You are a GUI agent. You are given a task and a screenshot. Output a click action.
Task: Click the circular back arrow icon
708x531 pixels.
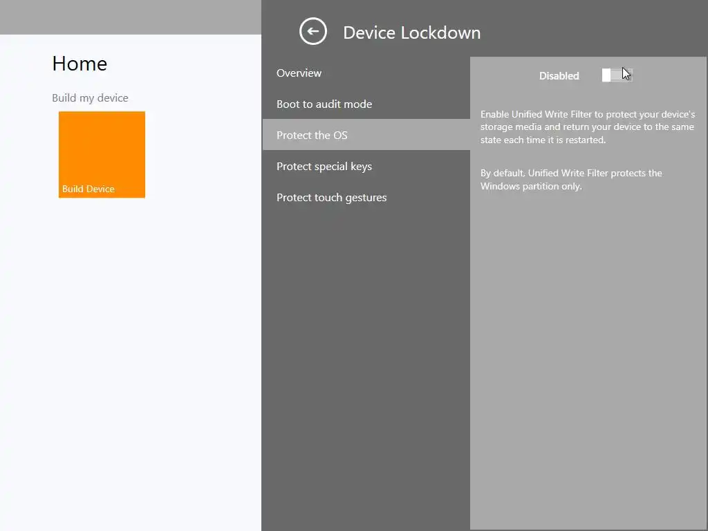point(313,32)
